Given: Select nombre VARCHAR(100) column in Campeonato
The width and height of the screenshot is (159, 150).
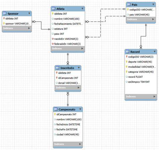Looking at the screenshot, I should tap(69, 119).
